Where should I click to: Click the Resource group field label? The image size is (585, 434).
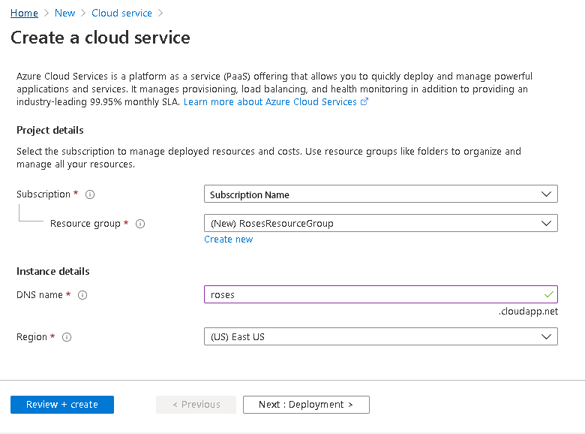coord(85,223)
